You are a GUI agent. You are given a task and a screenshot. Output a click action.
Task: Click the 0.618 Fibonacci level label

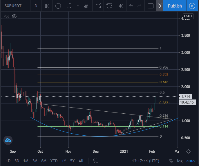(x=164, y=82)
